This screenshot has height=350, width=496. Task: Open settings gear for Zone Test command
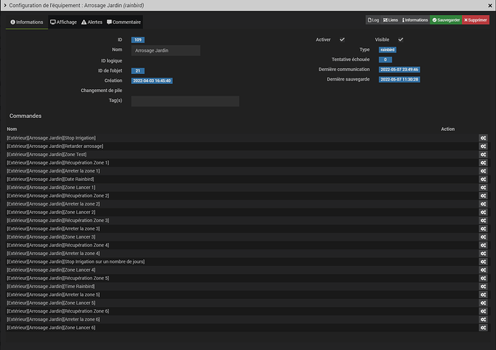pos(483,155)
